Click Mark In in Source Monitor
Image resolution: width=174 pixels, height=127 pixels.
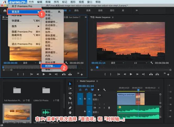18,74
